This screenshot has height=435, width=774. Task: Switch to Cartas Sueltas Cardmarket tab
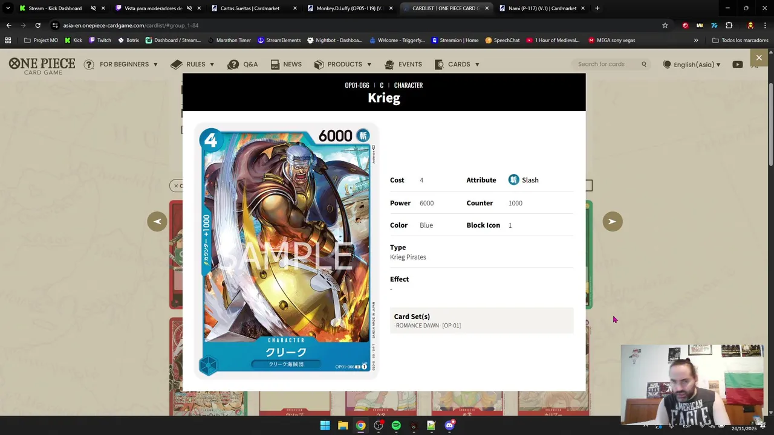coord(250,8)
